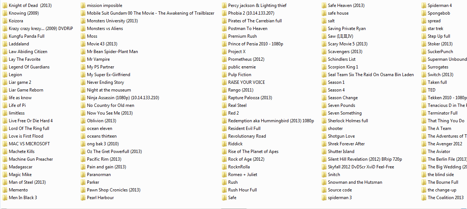Select "Redemption aka Hummingbird (2013) 1080p" name
This screenshot has height=209, width=467.
tap(271, 121)
